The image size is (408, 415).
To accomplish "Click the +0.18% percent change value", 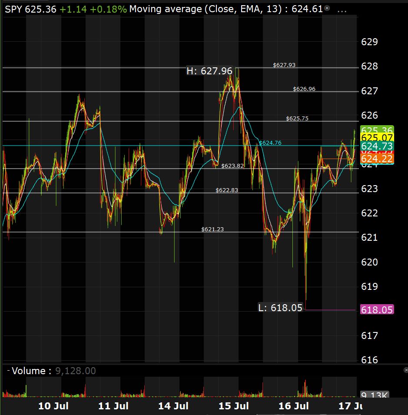I will click(108, 10).
